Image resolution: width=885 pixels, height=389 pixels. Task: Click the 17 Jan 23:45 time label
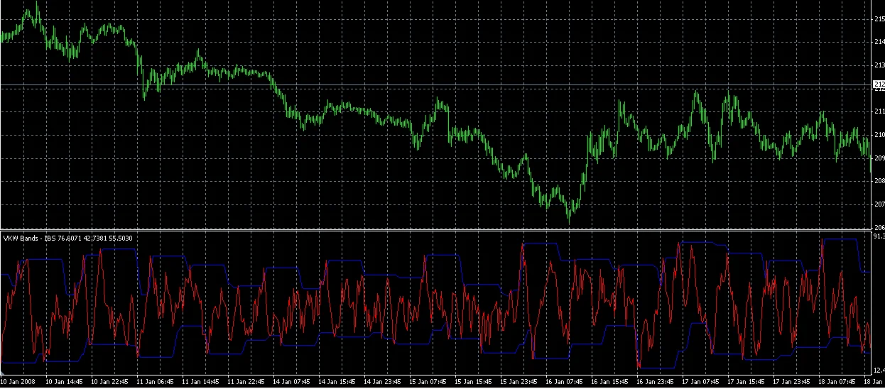(791, 382)
